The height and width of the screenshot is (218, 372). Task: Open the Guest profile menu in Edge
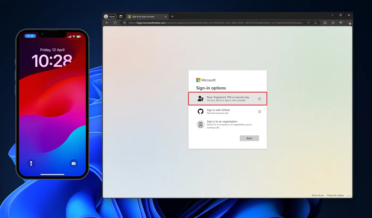(x=110, y=16)
